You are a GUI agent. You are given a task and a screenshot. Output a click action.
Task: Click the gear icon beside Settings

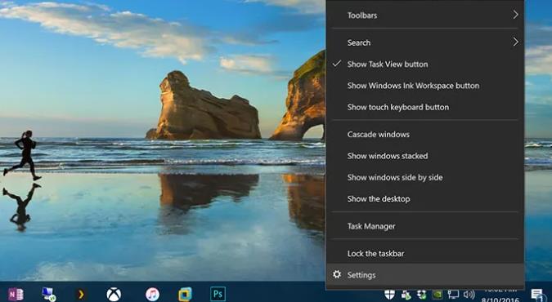(337, 274)
